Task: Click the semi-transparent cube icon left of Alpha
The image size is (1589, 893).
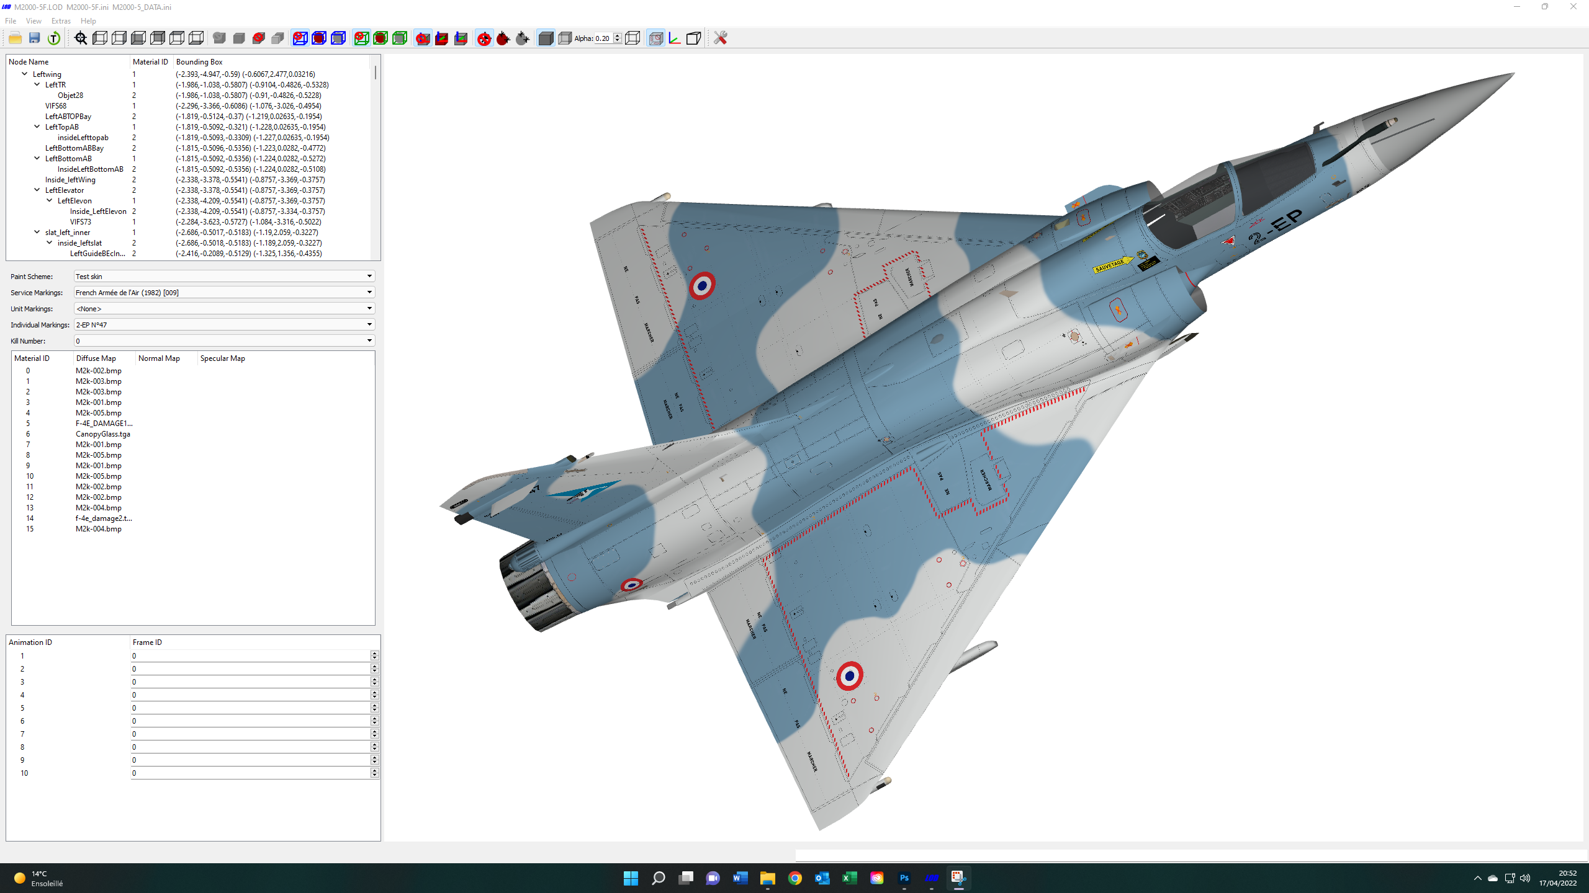Action: click(565, 38)
